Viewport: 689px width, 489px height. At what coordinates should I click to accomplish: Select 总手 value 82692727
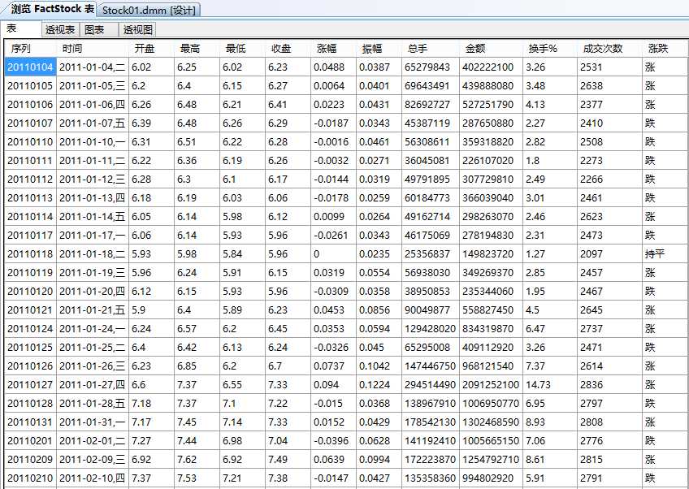point(431,105)
